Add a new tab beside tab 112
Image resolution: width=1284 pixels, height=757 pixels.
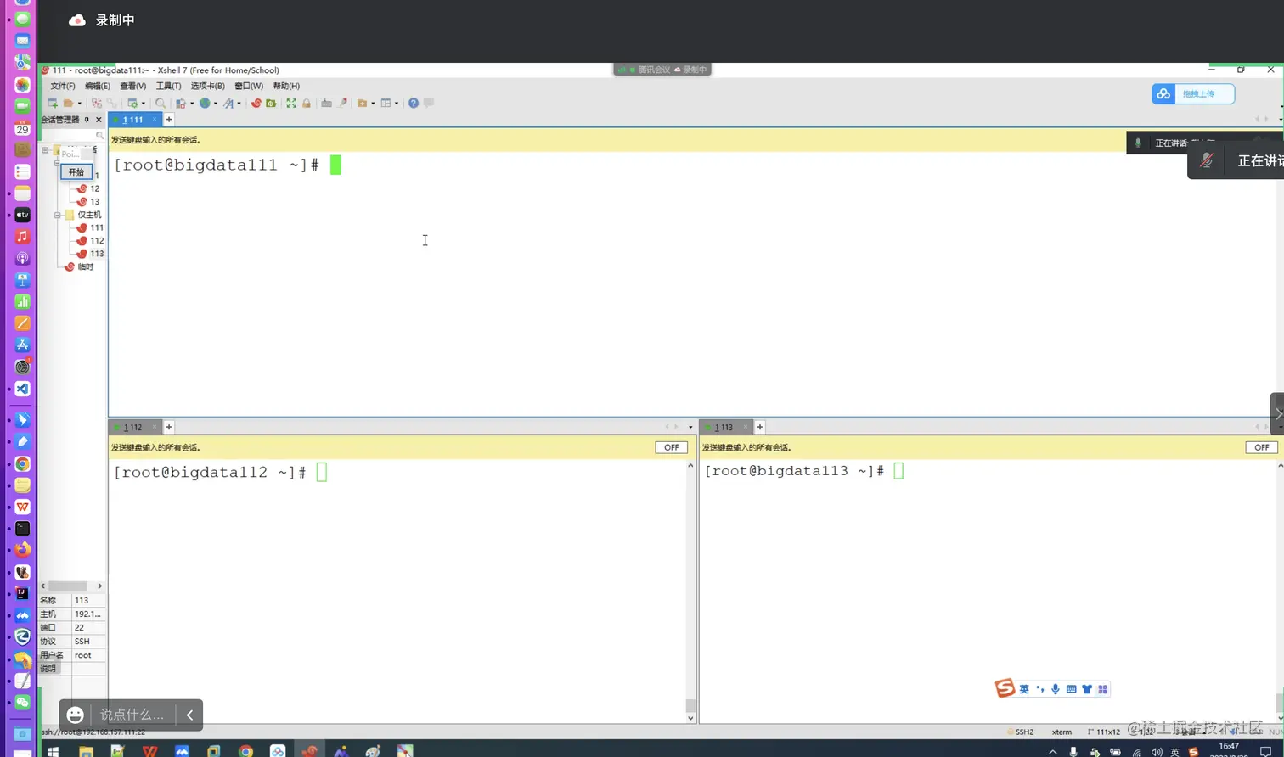(x=169, y=427)
